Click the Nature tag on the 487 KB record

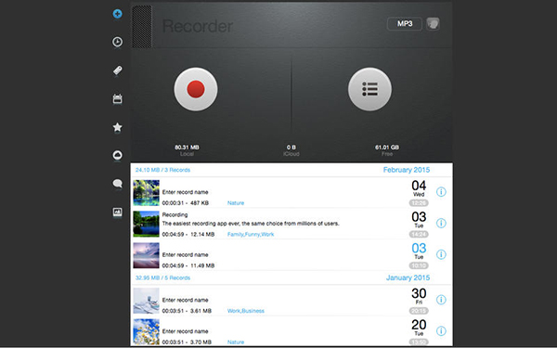point(236,203)
